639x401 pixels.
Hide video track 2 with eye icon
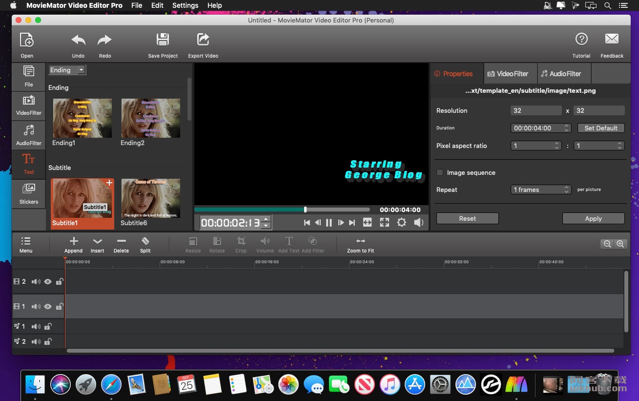click(48, 282)
